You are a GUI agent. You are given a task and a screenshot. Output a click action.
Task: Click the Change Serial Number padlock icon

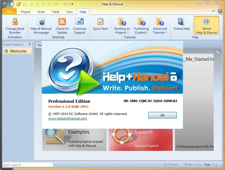click(x=15, y=21)
